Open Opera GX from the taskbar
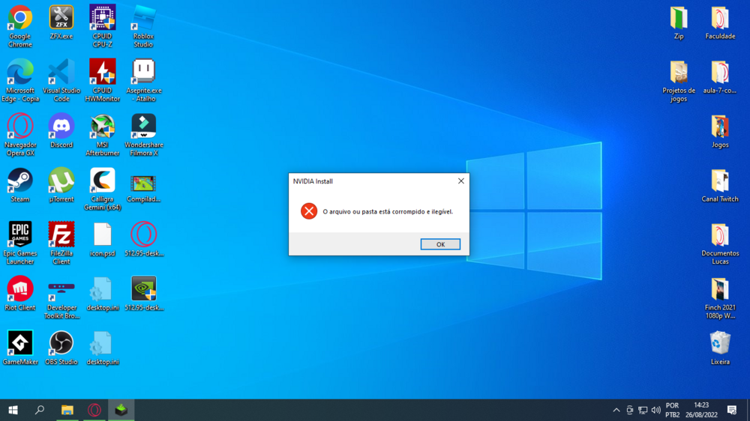 click(94, 410)
